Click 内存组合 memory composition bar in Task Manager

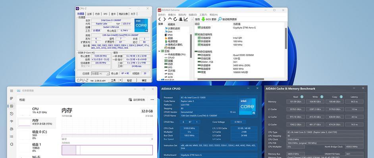[107, 150]
